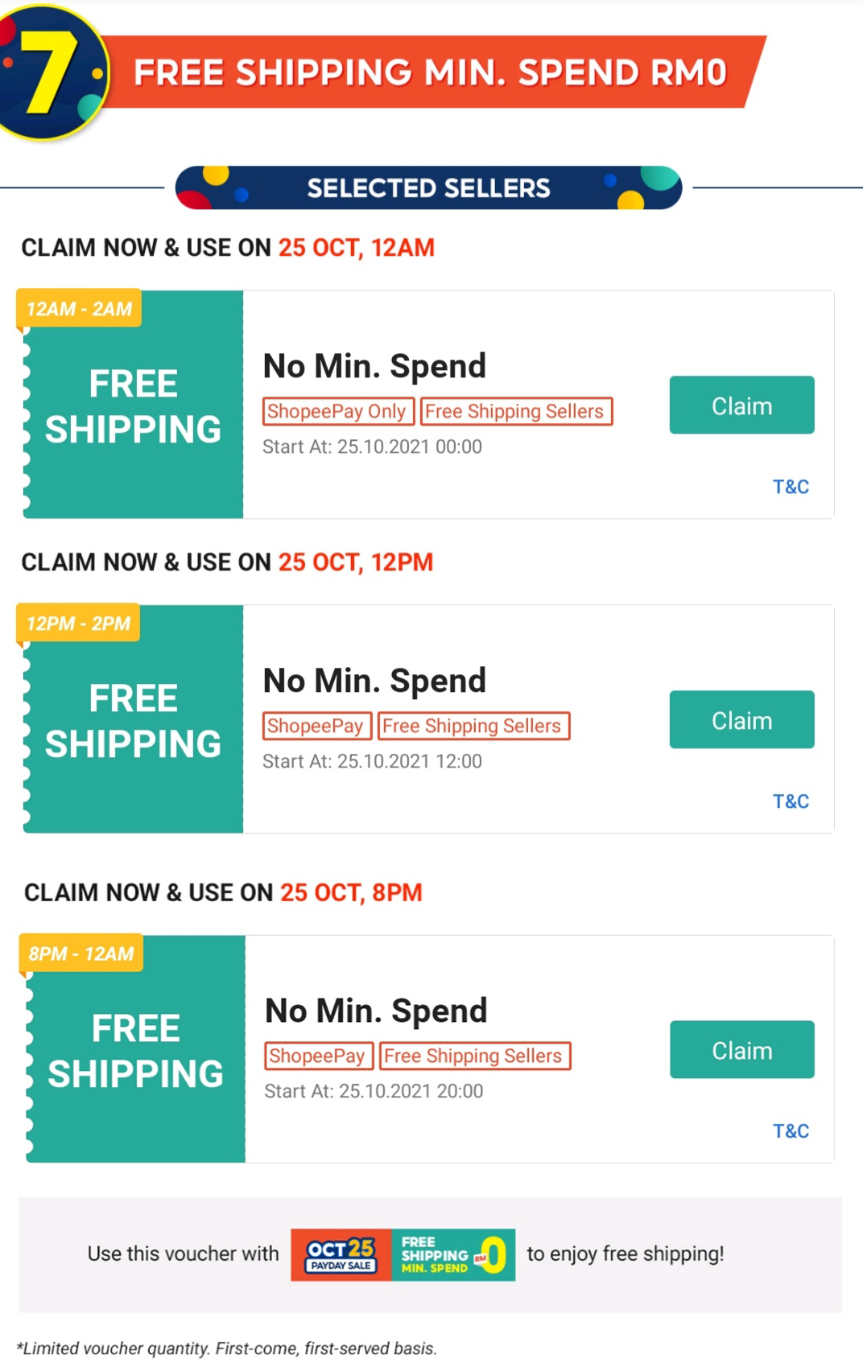Tap the Free Shipping Min. Spend RM0 banner
863x1367 pixels.
431,72
